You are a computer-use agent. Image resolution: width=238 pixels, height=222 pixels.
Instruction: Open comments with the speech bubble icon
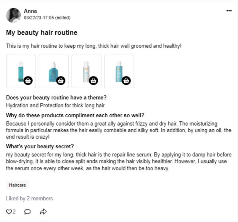click(28, 211)
